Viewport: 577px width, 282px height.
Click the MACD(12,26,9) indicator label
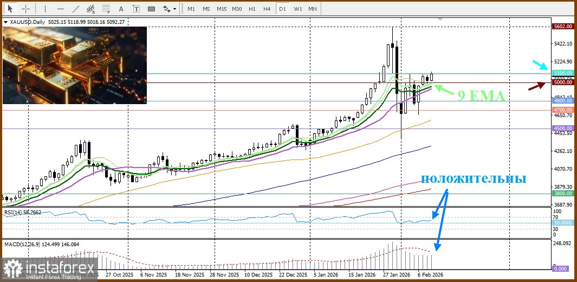click(x=41, y=244)
